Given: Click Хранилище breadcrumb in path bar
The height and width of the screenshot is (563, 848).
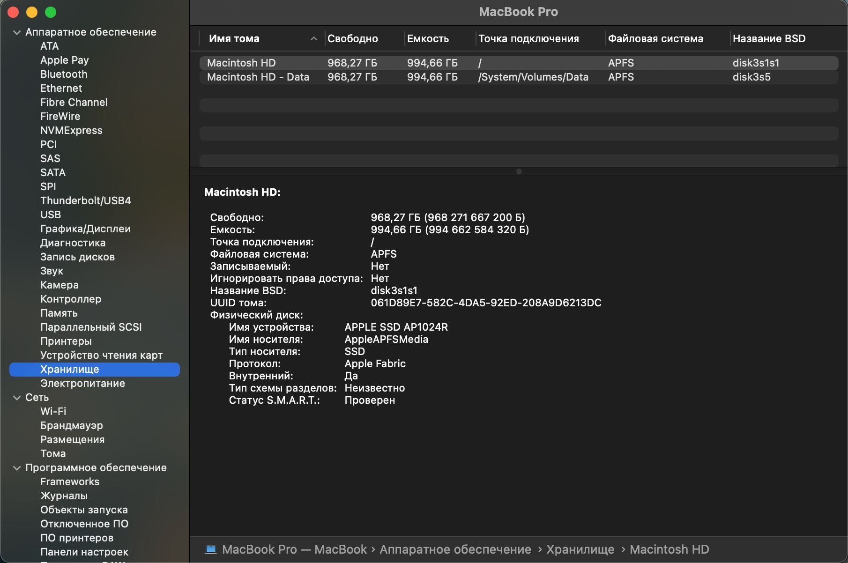Looking at the screenshot, I should (x=580, y=549).
